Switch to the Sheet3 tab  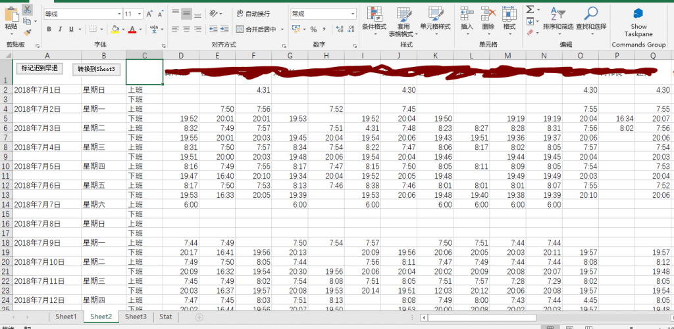[136, 317]
